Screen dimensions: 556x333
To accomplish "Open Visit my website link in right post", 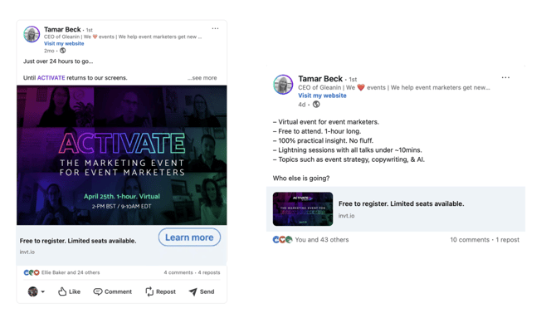I will pos(322,95).
